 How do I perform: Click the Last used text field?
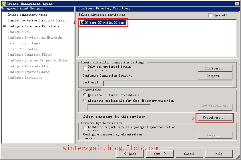[168, 83]
